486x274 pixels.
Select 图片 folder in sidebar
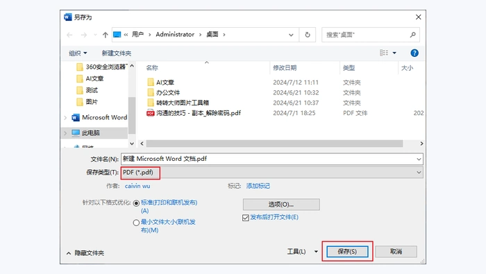87,102
